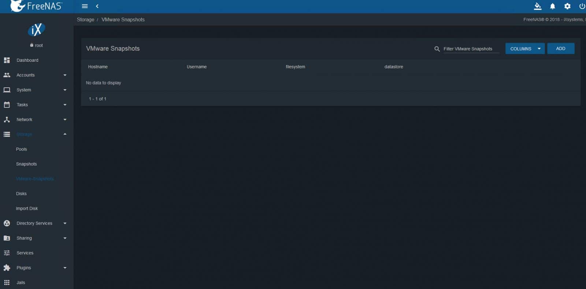The image size is (586, 289).
Task: Click the VMware Snapshots breadcrumb
Action: click(x=123, y=20)
